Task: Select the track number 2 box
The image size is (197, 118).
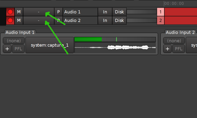Action: tap(161, 21)
